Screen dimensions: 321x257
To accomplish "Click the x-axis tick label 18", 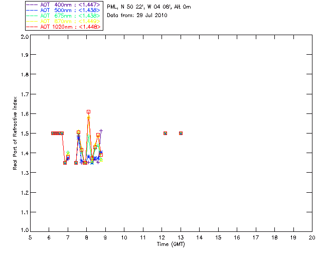I will coord(274,237).
